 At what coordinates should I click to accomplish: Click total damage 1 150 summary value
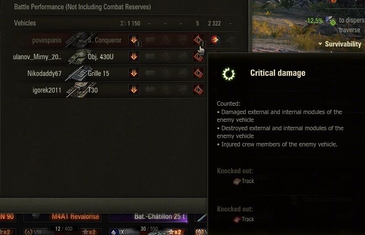tap(130, 23)
